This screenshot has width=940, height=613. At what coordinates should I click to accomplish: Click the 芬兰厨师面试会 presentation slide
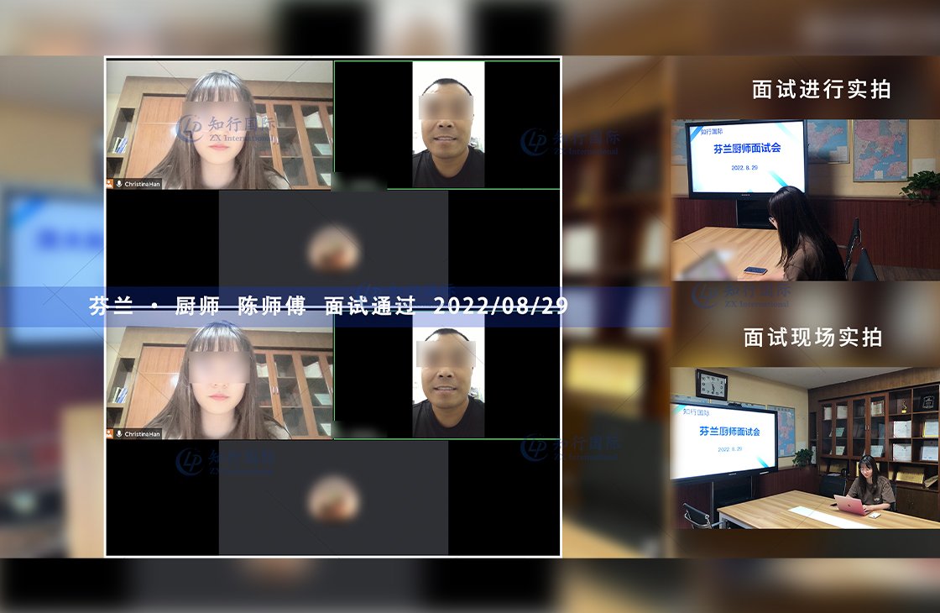747,149
